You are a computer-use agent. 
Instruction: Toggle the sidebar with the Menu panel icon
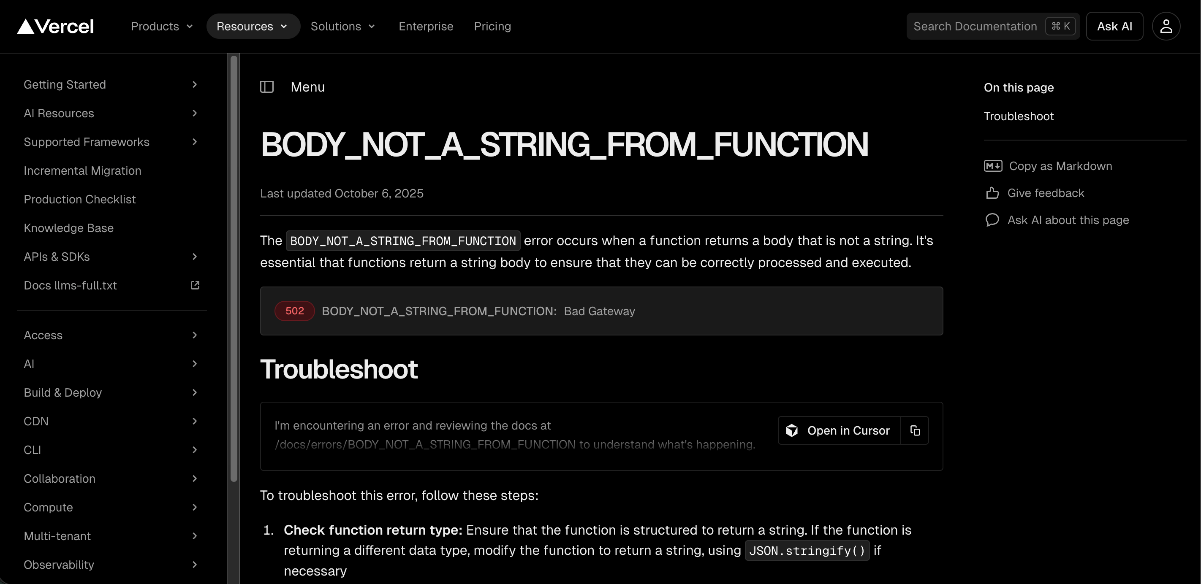[x=267, y=87]
